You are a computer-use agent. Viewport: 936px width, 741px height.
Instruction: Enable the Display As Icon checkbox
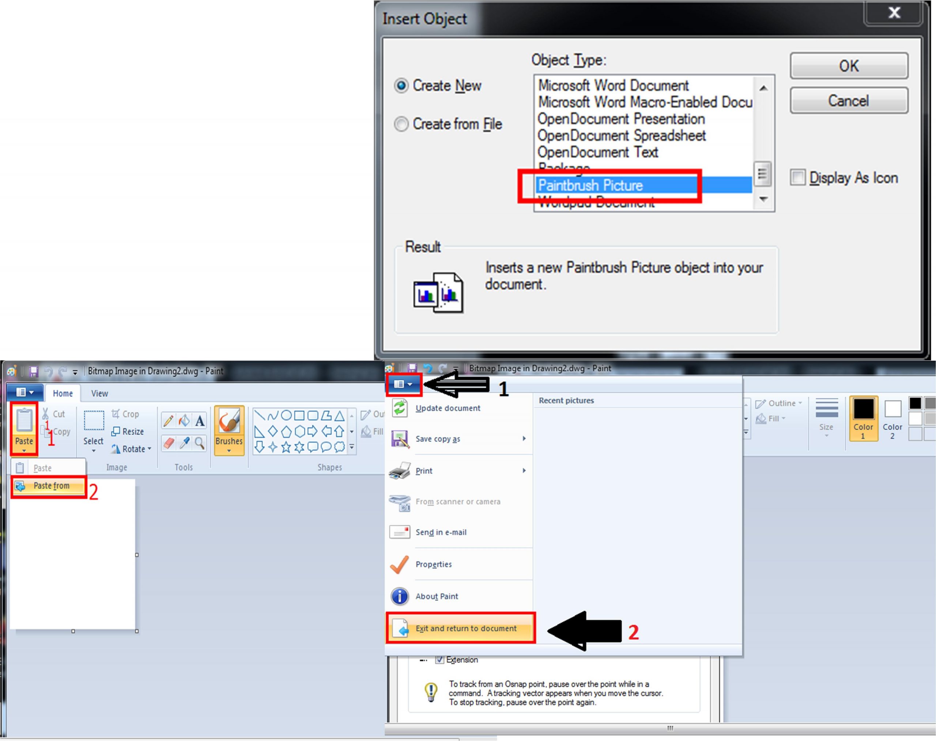[x=798, y=177]
